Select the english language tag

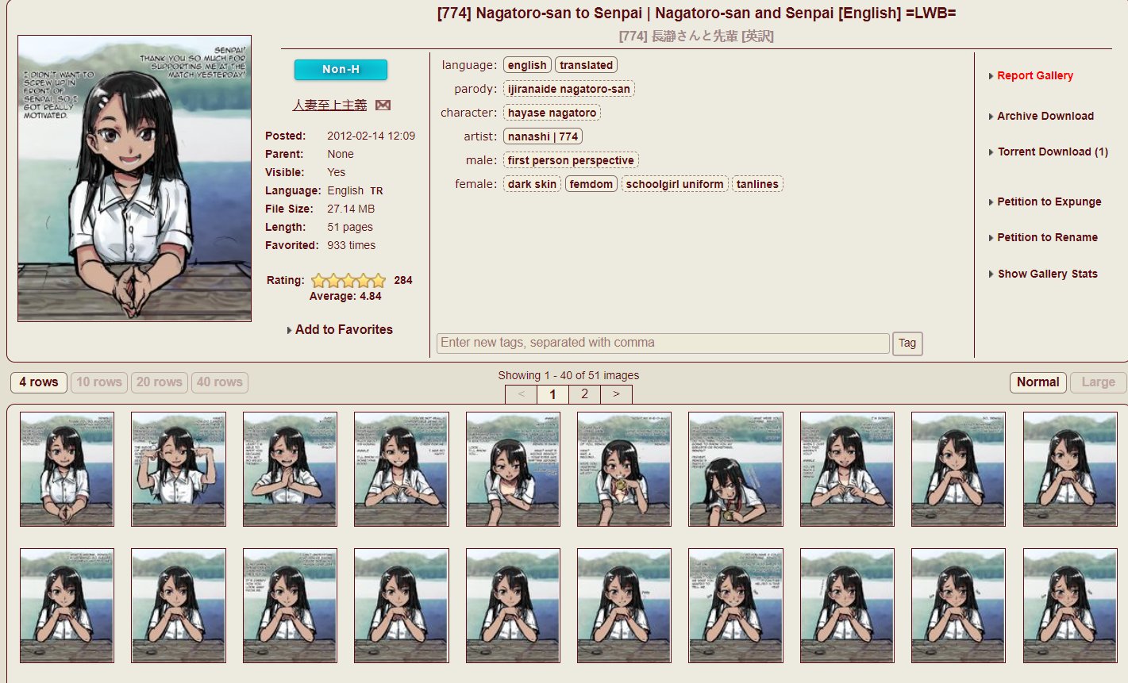coord(527,65)
